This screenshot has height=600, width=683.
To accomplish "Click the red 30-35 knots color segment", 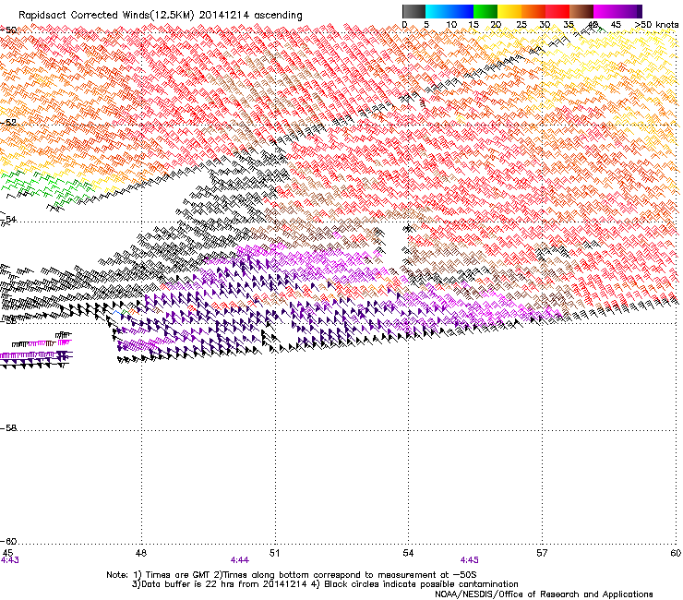I will pyautogui.click(x=557, y=11).
